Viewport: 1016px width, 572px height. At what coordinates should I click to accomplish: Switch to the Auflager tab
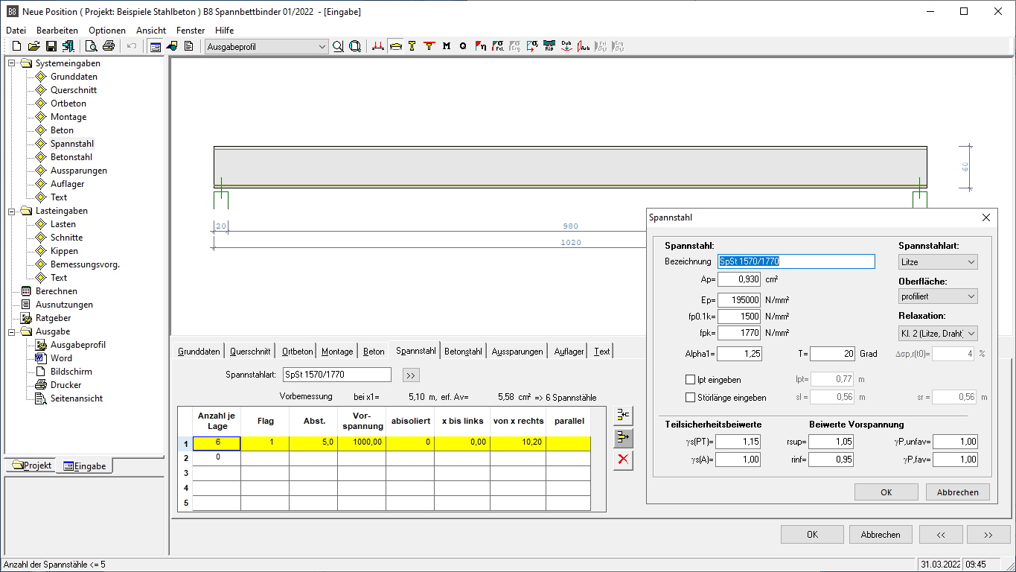(569, 352)
